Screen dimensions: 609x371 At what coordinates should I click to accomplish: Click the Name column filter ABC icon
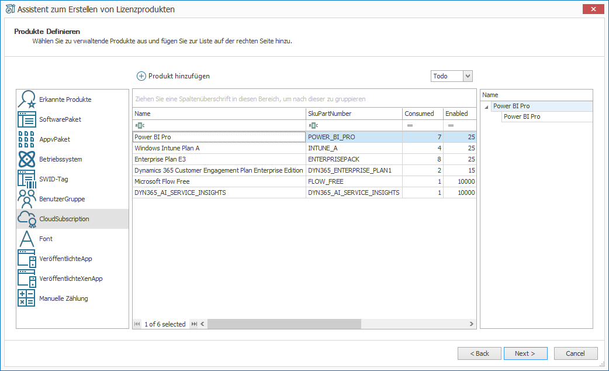click(x=140, y=125)
